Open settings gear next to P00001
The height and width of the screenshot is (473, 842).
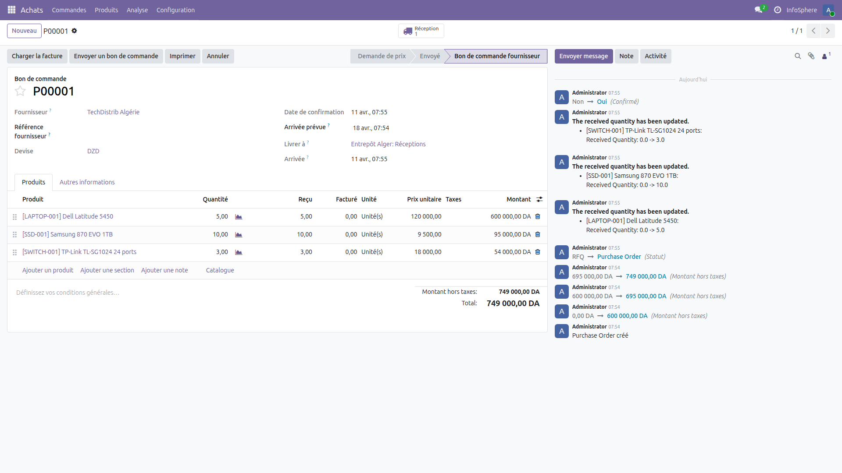coord(75,31)
